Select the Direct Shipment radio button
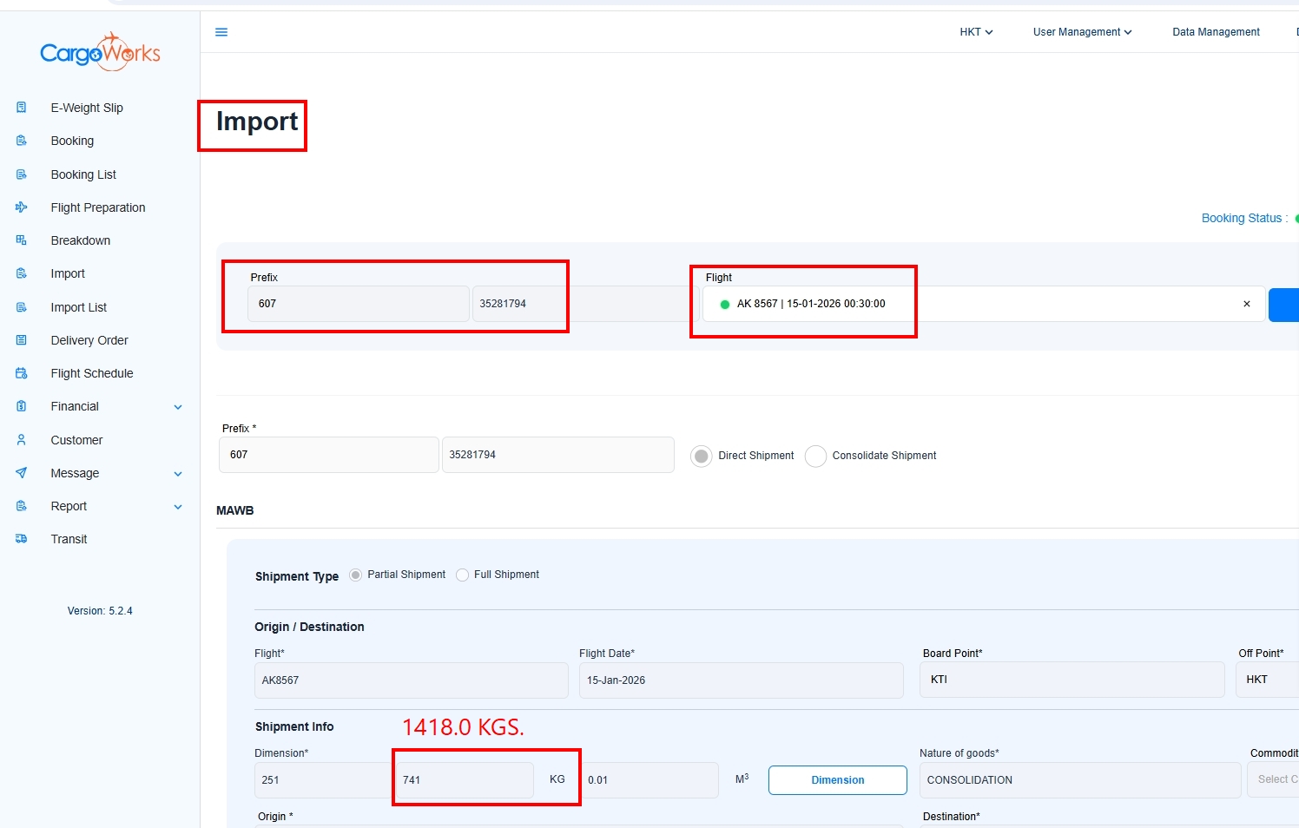 coord(702,456)
